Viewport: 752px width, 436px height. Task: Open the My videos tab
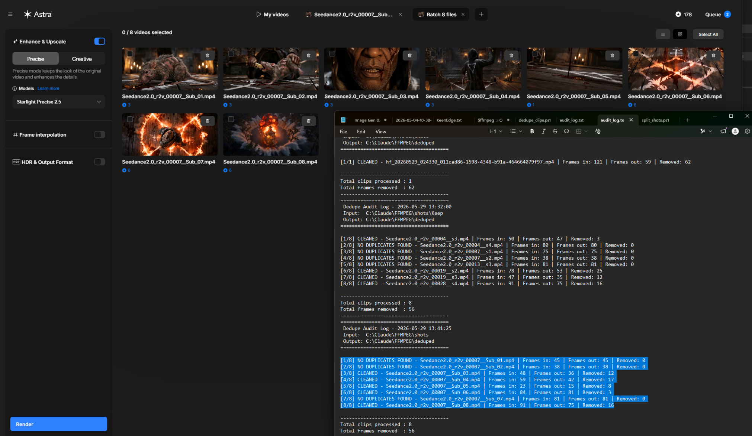click(x=272, y=14)
